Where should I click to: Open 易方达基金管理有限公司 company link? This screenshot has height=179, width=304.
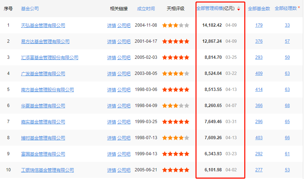coord(45,41)
